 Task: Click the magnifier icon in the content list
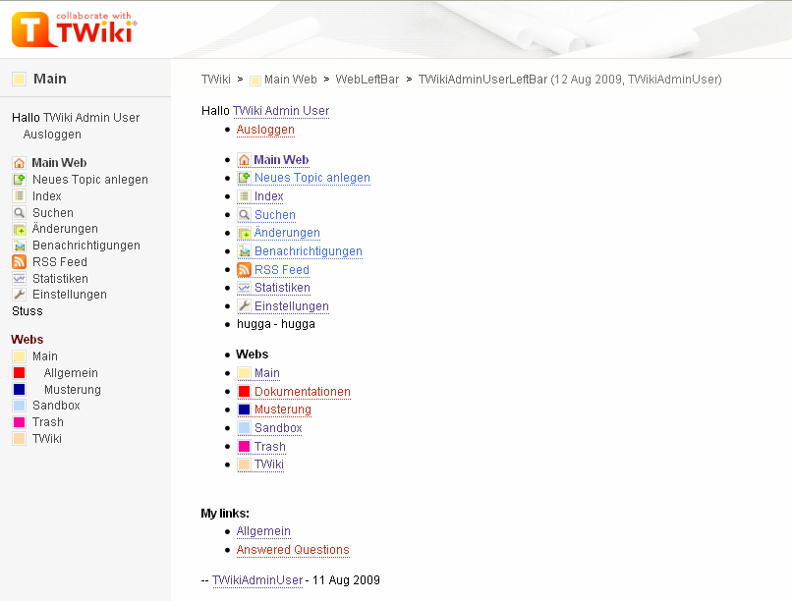[244, 215]
